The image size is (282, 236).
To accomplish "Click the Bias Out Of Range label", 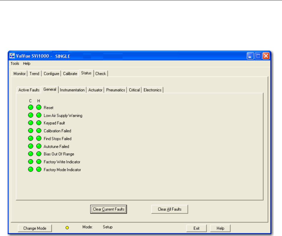I will [59, 154].
